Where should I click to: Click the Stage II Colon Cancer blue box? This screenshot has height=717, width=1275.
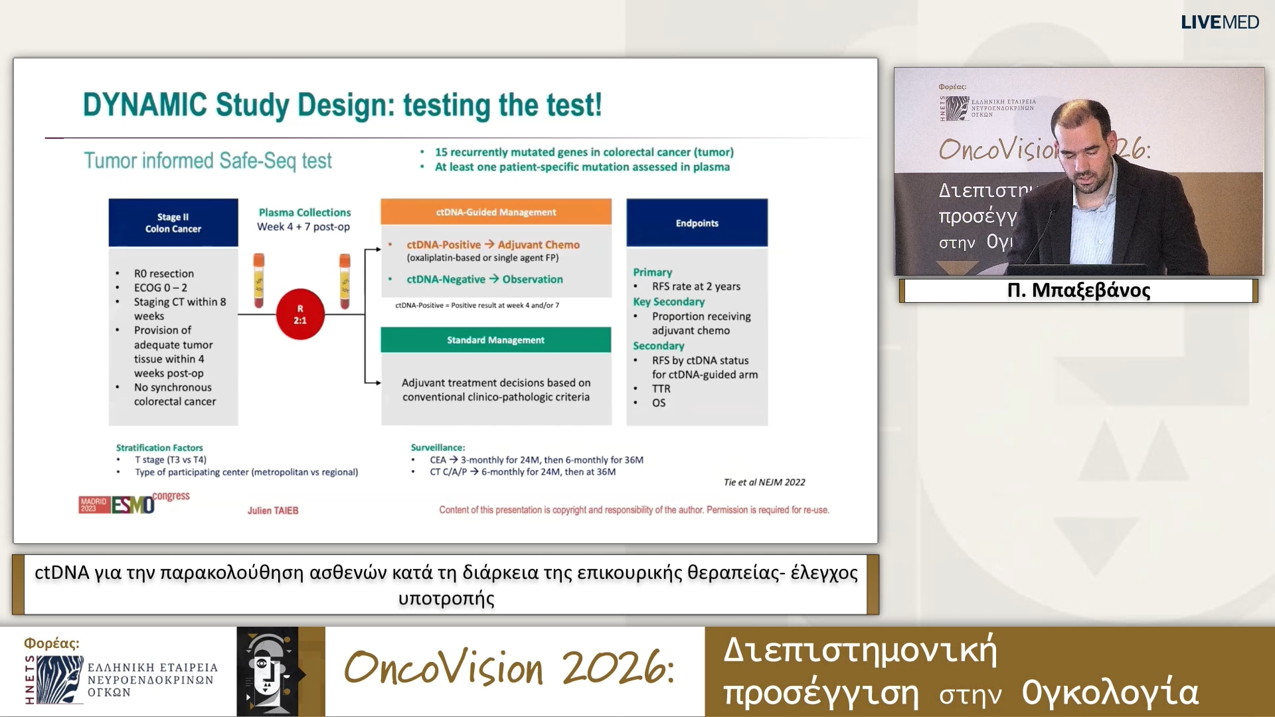[x=173, y=223]
